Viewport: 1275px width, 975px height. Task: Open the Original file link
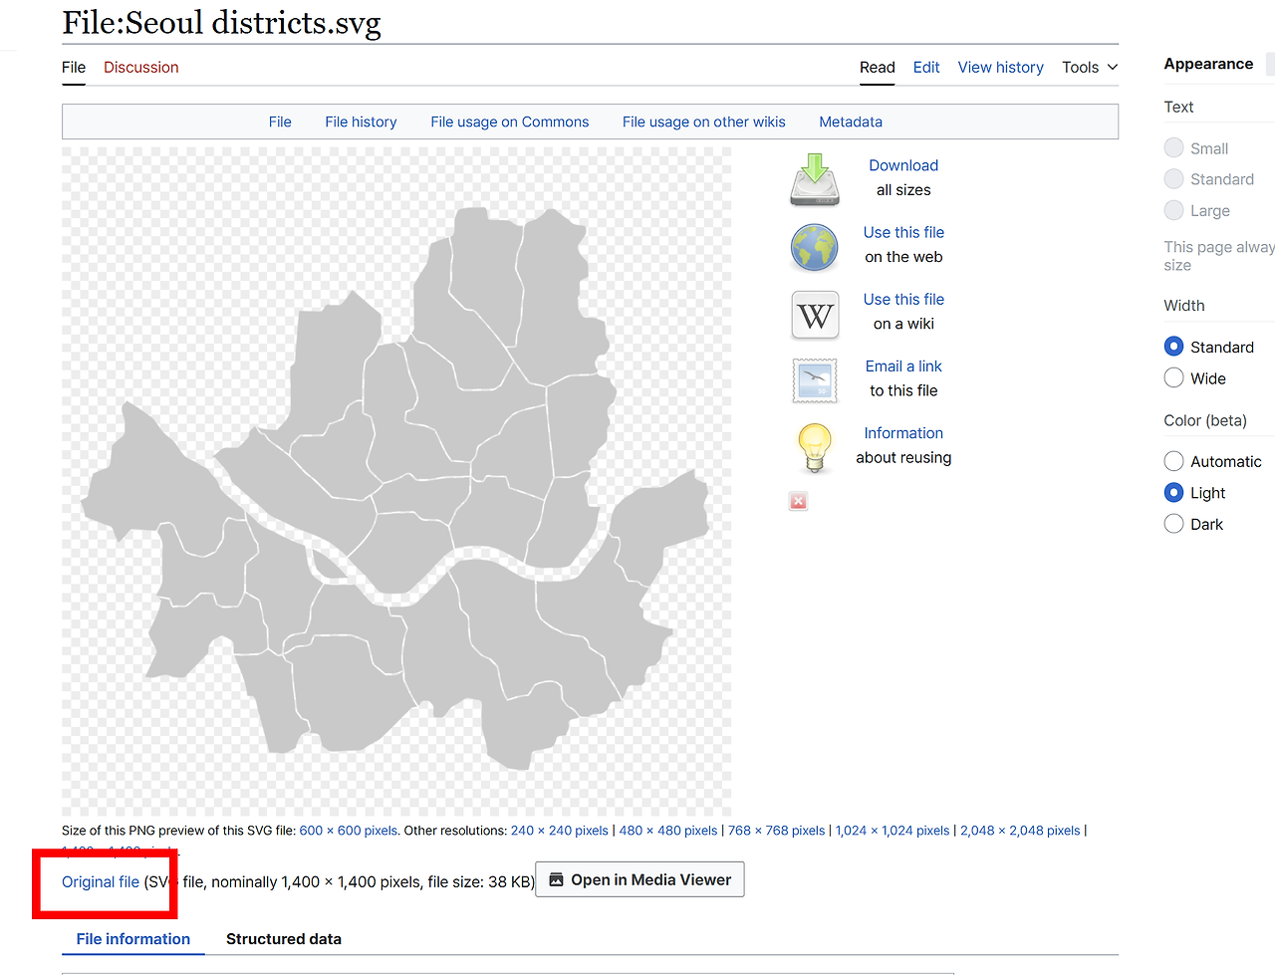(x=101, y=881)
